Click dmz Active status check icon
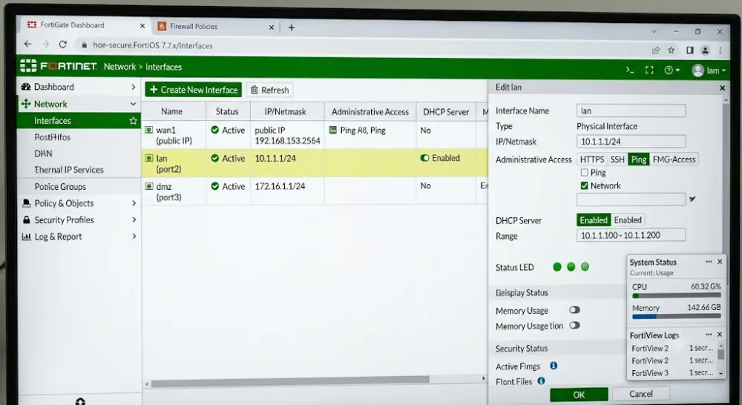 click(x=215, y=186)
